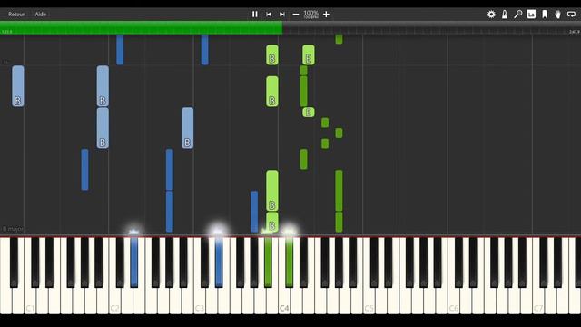The width and height of the screenshot is (581, 327).
Task: Open the Aide help menu
Action: click(x=40, y=15)
